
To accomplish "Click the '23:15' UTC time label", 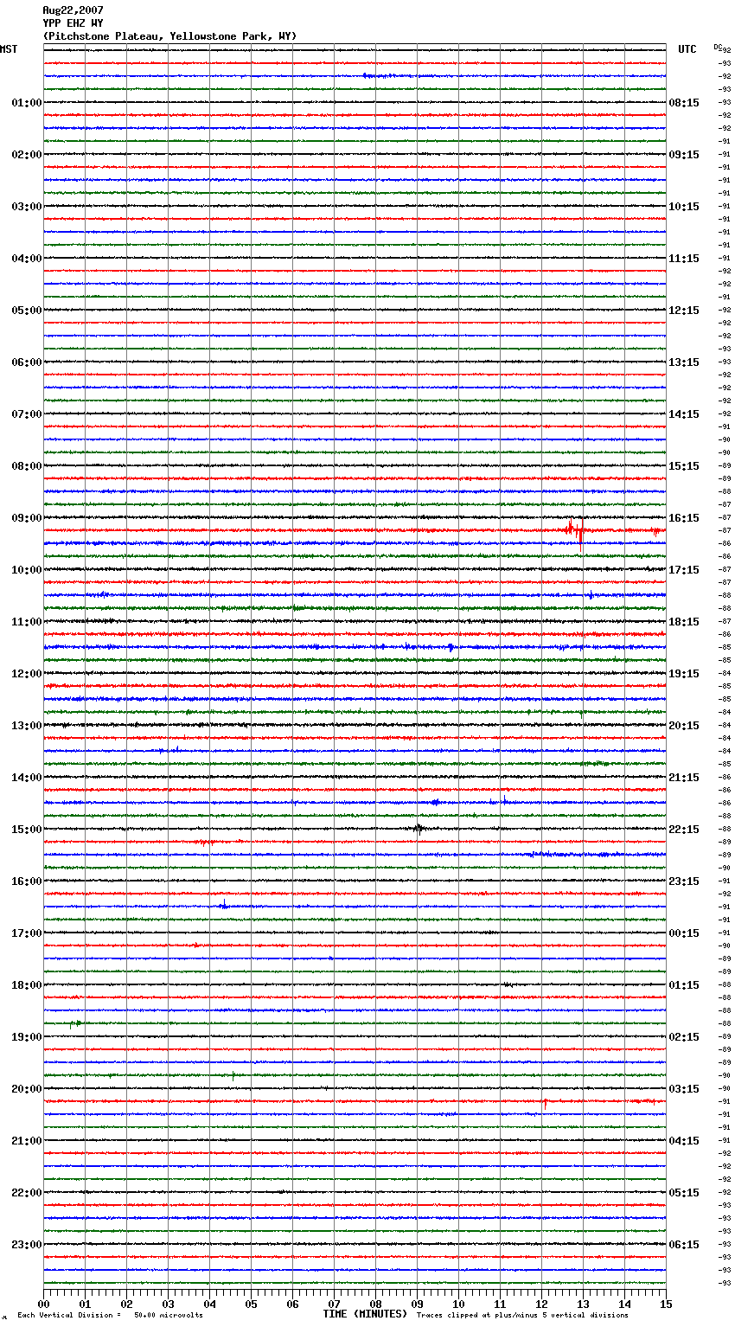I will pos(684,881).
